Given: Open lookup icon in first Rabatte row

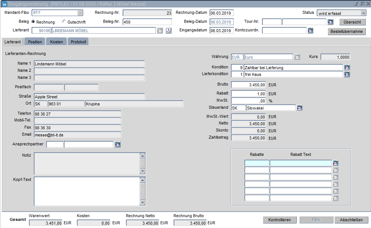Looking at the screenshot, I should pyautogui.click(x=335, y=163).
